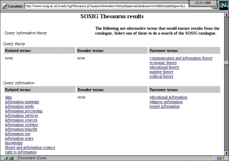
Task: Click the location bookmark icon
Action: [x=5, y=6]
